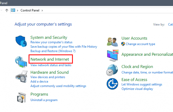173x112 pixels.
Task: Click Optimize visual display link
Action: coord(137,89)
